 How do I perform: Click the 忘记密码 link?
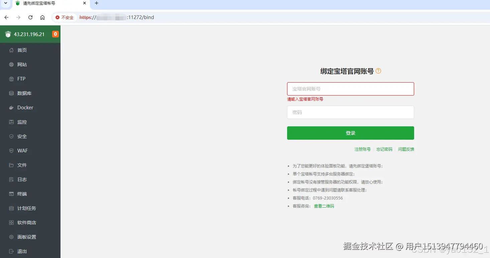tap(384, 149)
